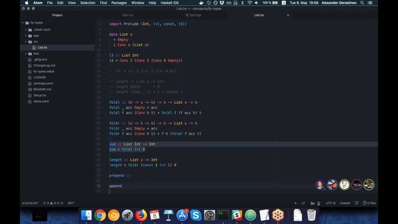Open the Calendar app in the dock
Screen dimensions: 398x224
155,215
